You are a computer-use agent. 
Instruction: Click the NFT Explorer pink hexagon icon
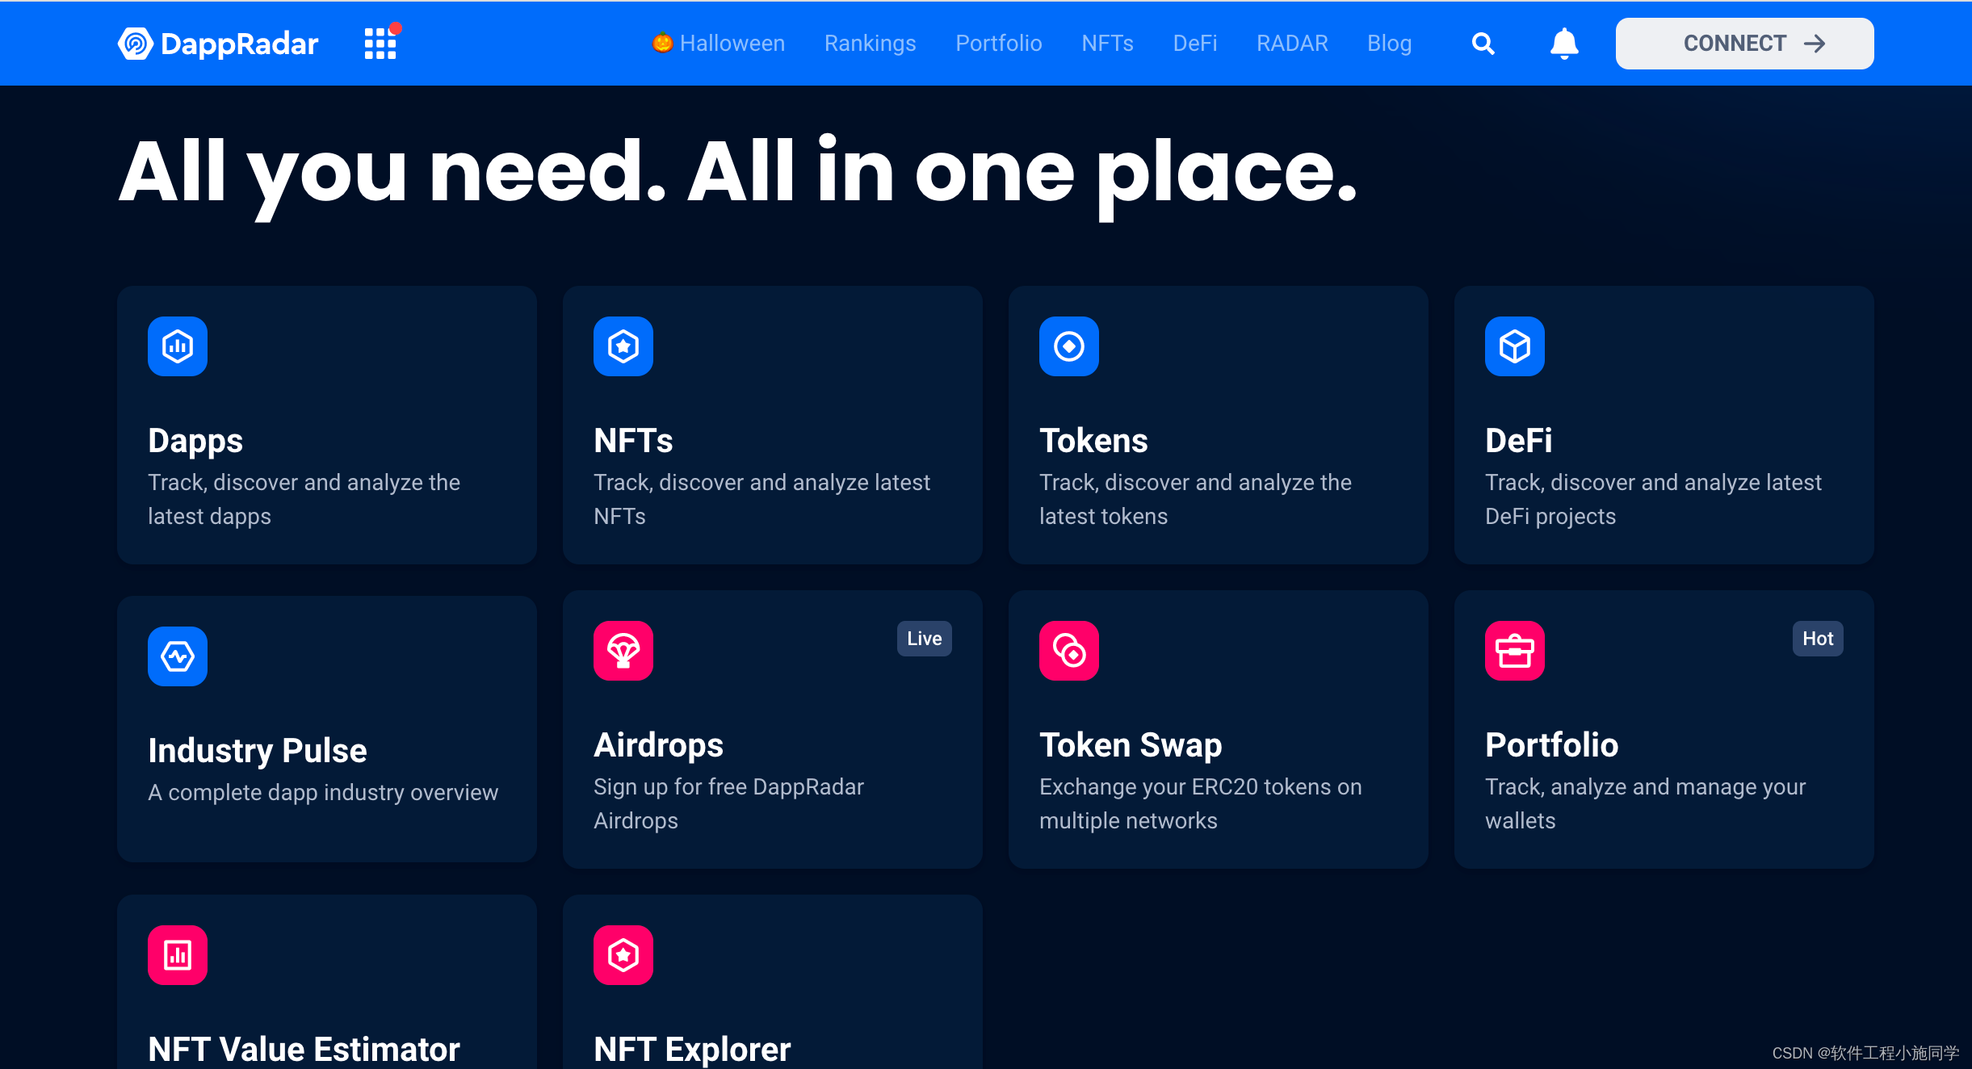tap(623, 955)
